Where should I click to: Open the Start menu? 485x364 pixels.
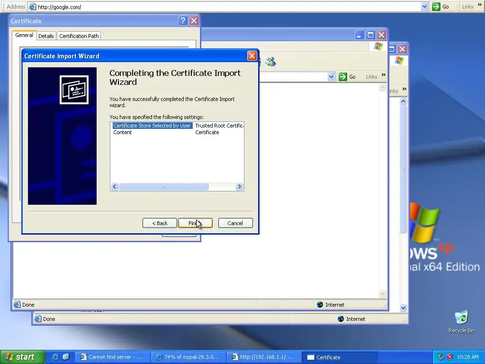[22, 357]
